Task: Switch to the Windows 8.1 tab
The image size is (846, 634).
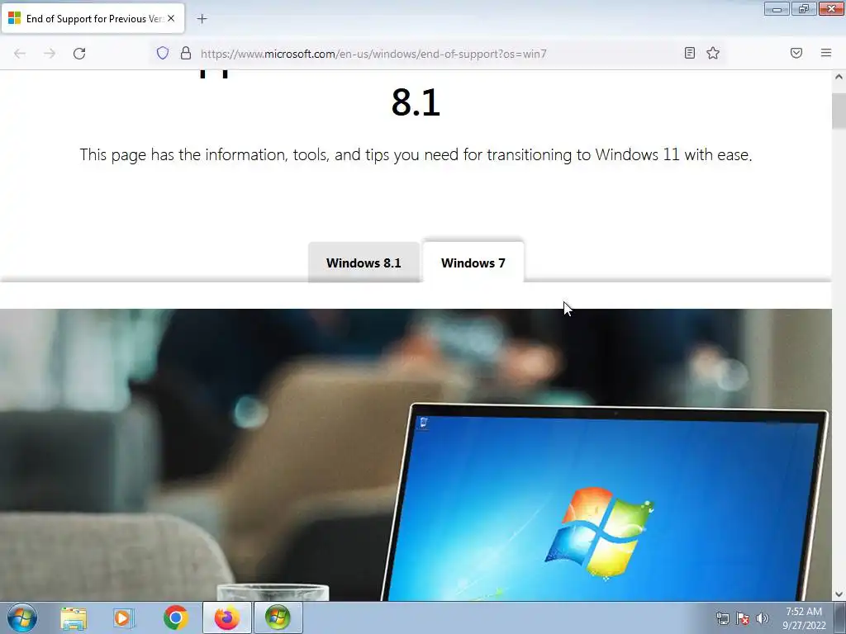Action: 364,263
